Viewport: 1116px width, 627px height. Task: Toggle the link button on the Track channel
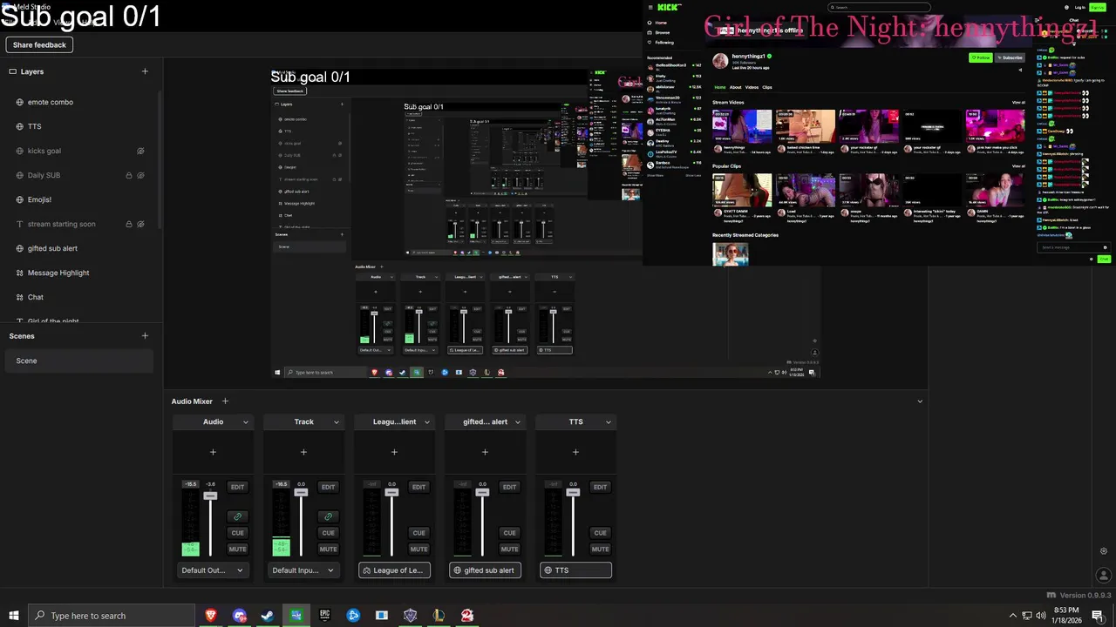328,516
